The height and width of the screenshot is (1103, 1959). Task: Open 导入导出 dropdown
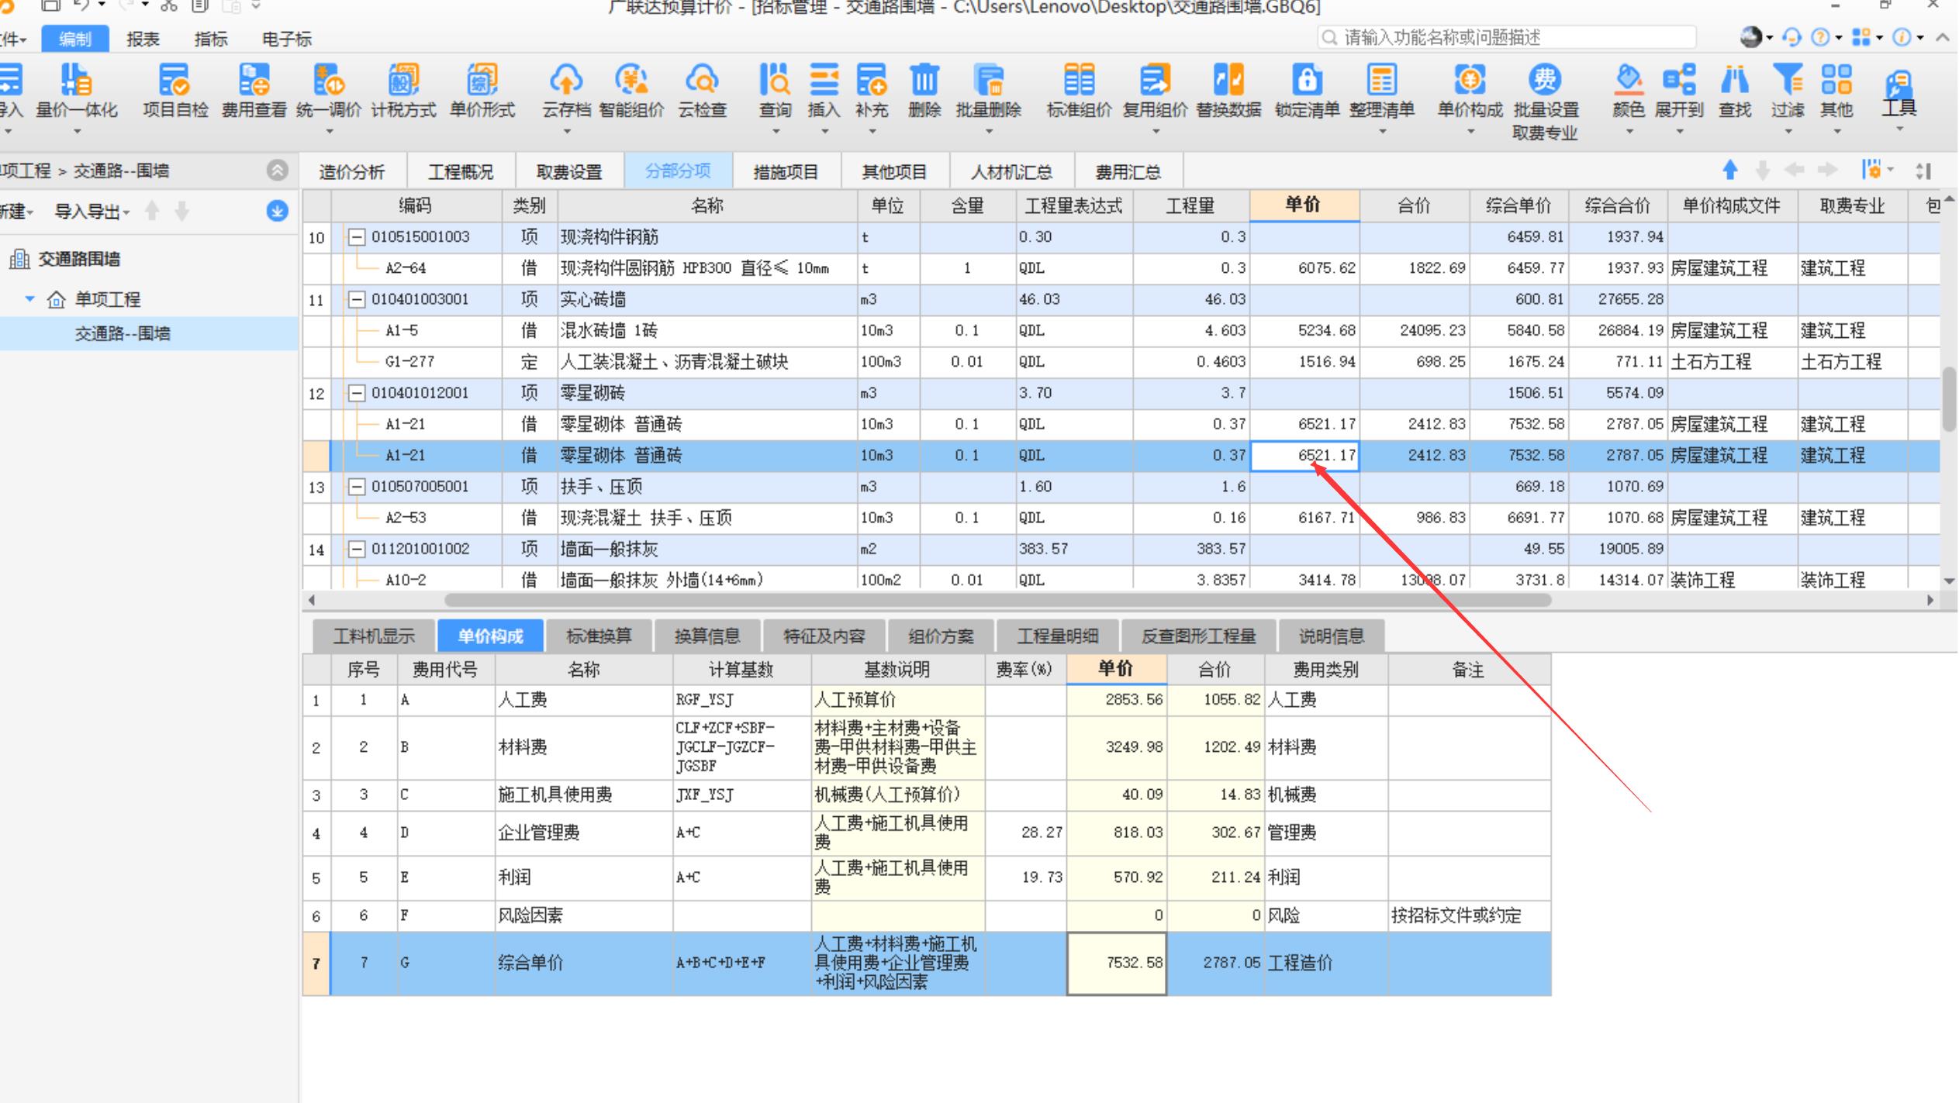point(92,211)
